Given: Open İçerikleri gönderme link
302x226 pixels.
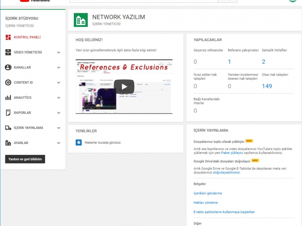Looking at the screenshot, I should (208, 193).
